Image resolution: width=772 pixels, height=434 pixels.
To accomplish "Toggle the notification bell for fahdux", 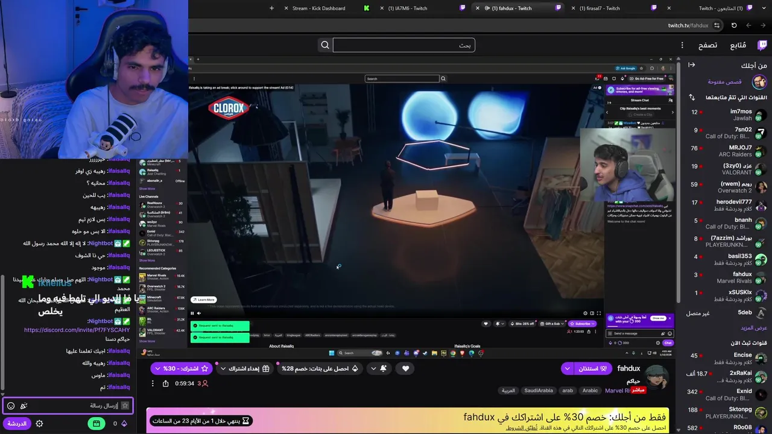I will pyautogui.click(x=384, y=368).
